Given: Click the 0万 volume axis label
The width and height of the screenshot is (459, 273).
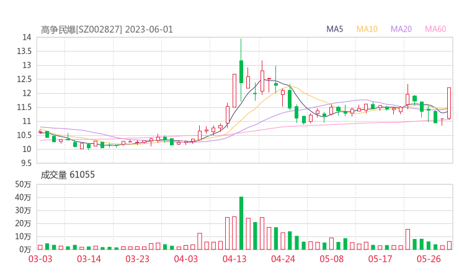Looking at the screenshot, I should (25, 249).
